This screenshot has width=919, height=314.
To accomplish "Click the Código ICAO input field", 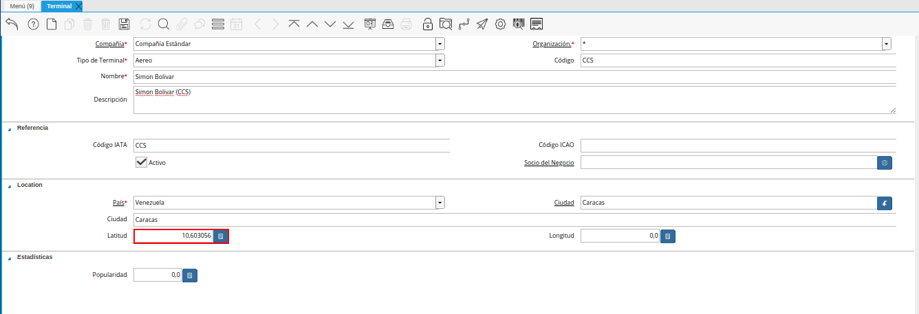I will 737,146.
